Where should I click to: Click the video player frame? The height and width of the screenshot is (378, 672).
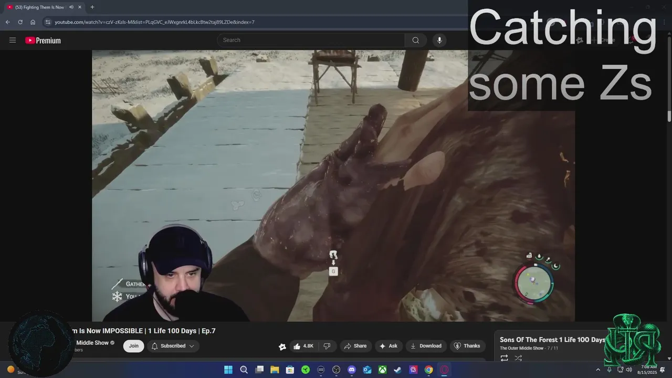coord(333,185)
